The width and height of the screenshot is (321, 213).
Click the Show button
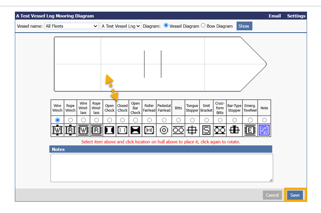click(244, 26)
